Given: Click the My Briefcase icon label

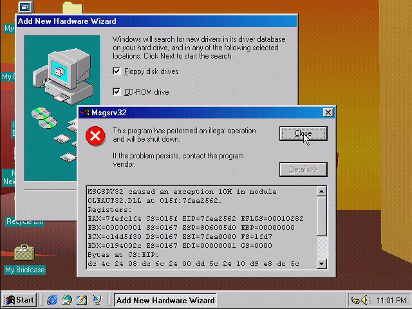Looking at the screenshot, I should point(25,270).
